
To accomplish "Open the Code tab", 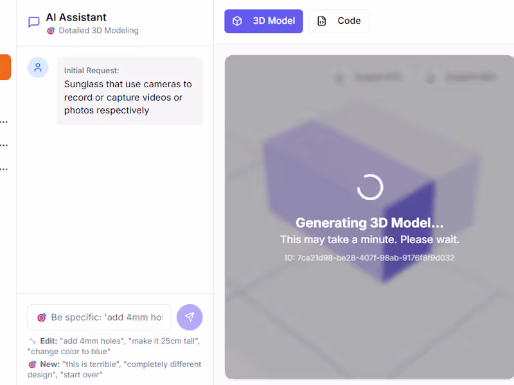I will point(339,21).
